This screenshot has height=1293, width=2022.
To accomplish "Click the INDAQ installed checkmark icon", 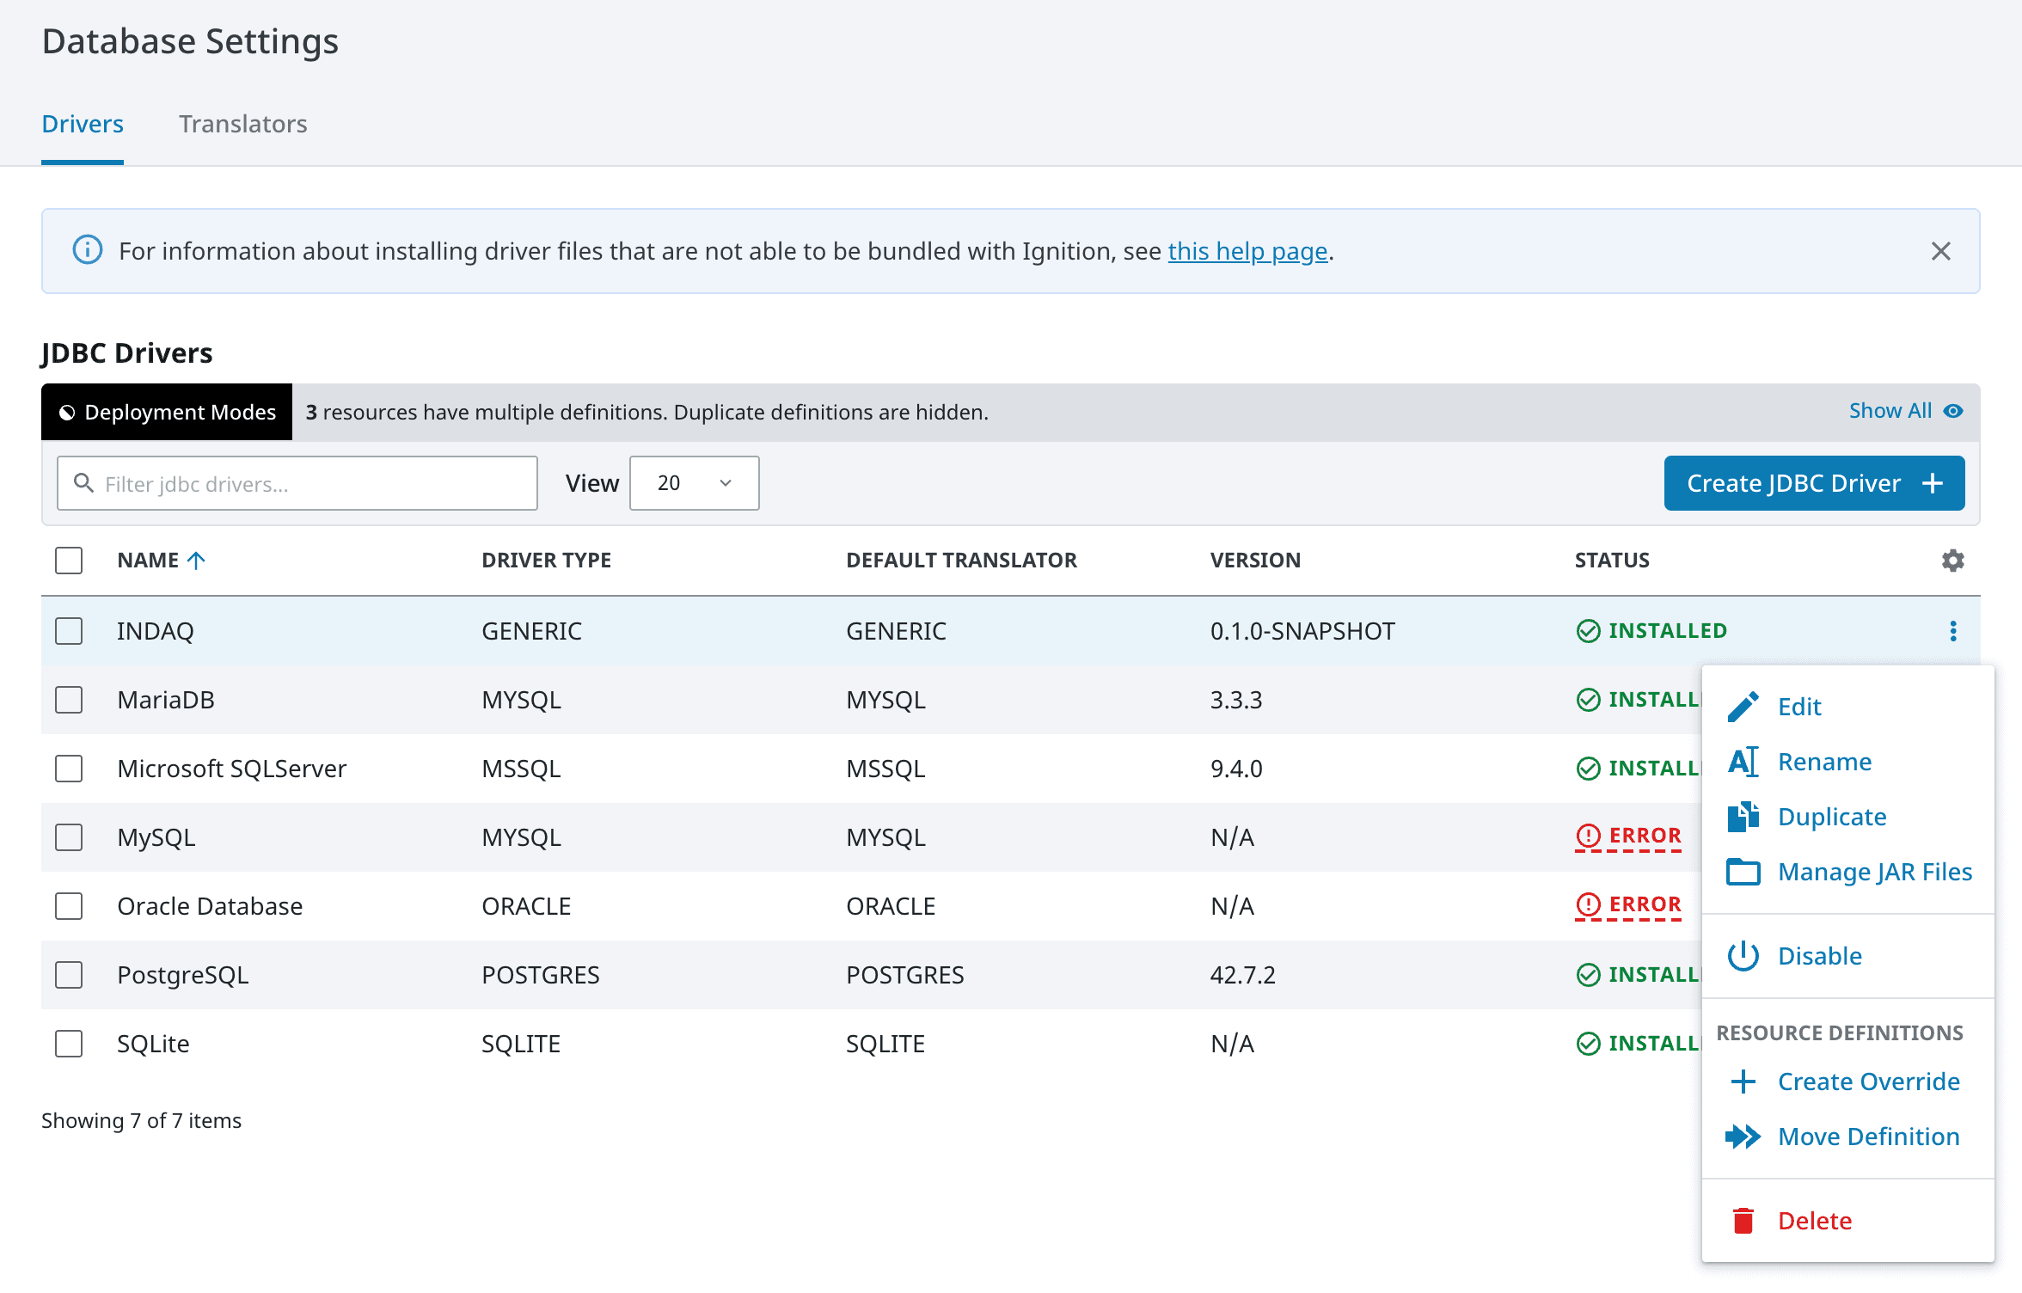I will point(1588,631).
